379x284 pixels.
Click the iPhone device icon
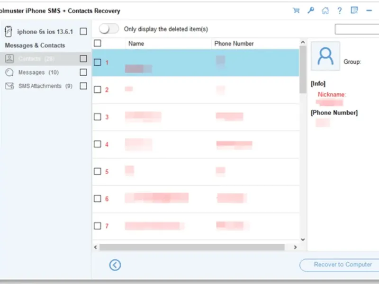(x=9, y=31)
